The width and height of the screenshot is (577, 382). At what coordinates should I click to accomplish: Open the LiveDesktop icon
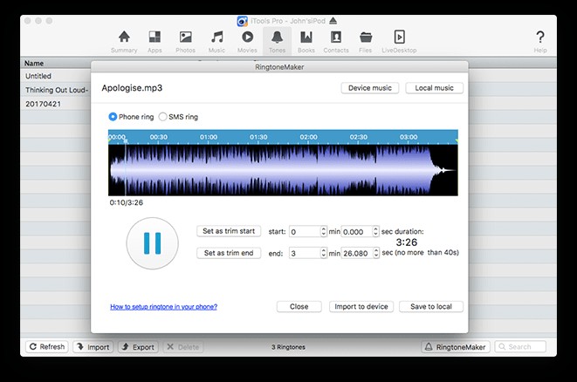point(399,40)
